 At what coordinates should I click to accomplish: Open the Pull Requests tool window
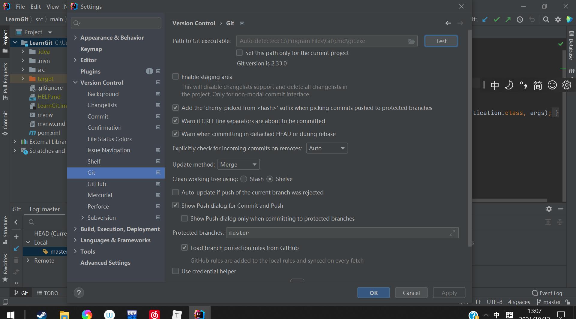(5, 81)
